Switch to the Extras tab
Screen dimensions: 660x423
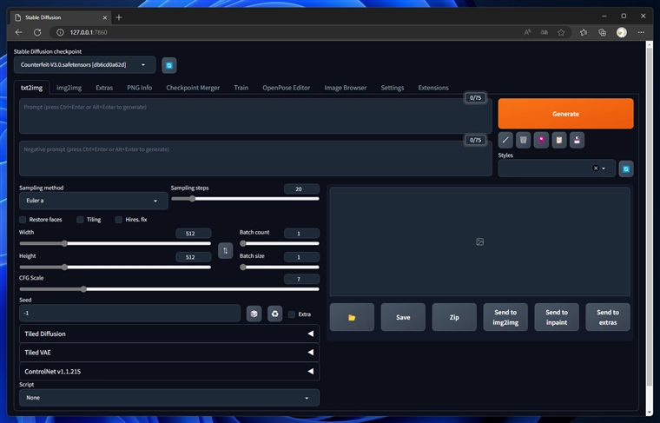pos(104,88)
